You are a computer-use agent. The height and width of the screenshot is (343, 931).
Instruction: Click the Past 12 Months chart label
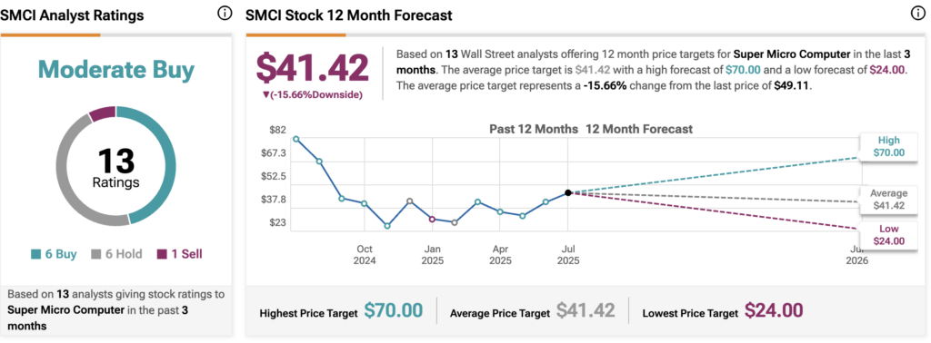pos(533,129)
